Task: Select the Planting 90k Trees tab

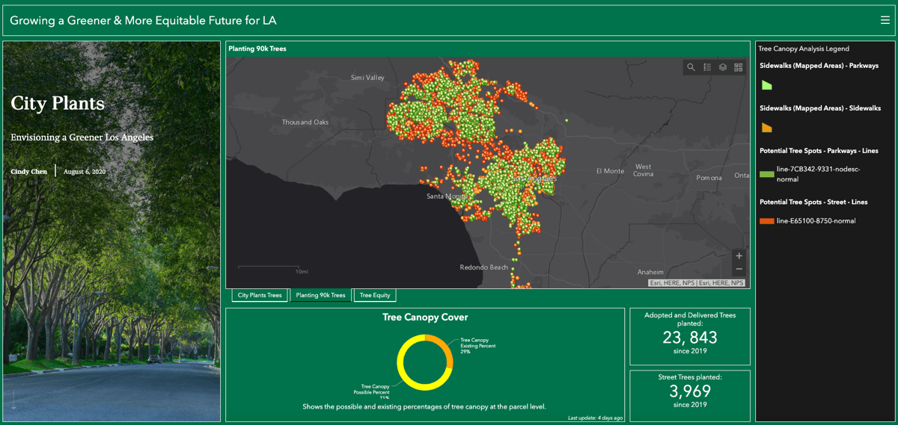Action: click(320, 295)
